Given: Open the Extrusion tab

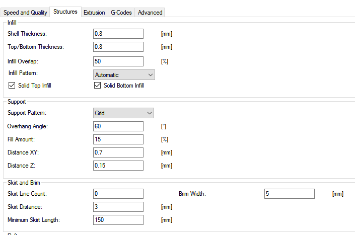Looking at the screenshot, I should pyautogui.click(x=94, y=12).
